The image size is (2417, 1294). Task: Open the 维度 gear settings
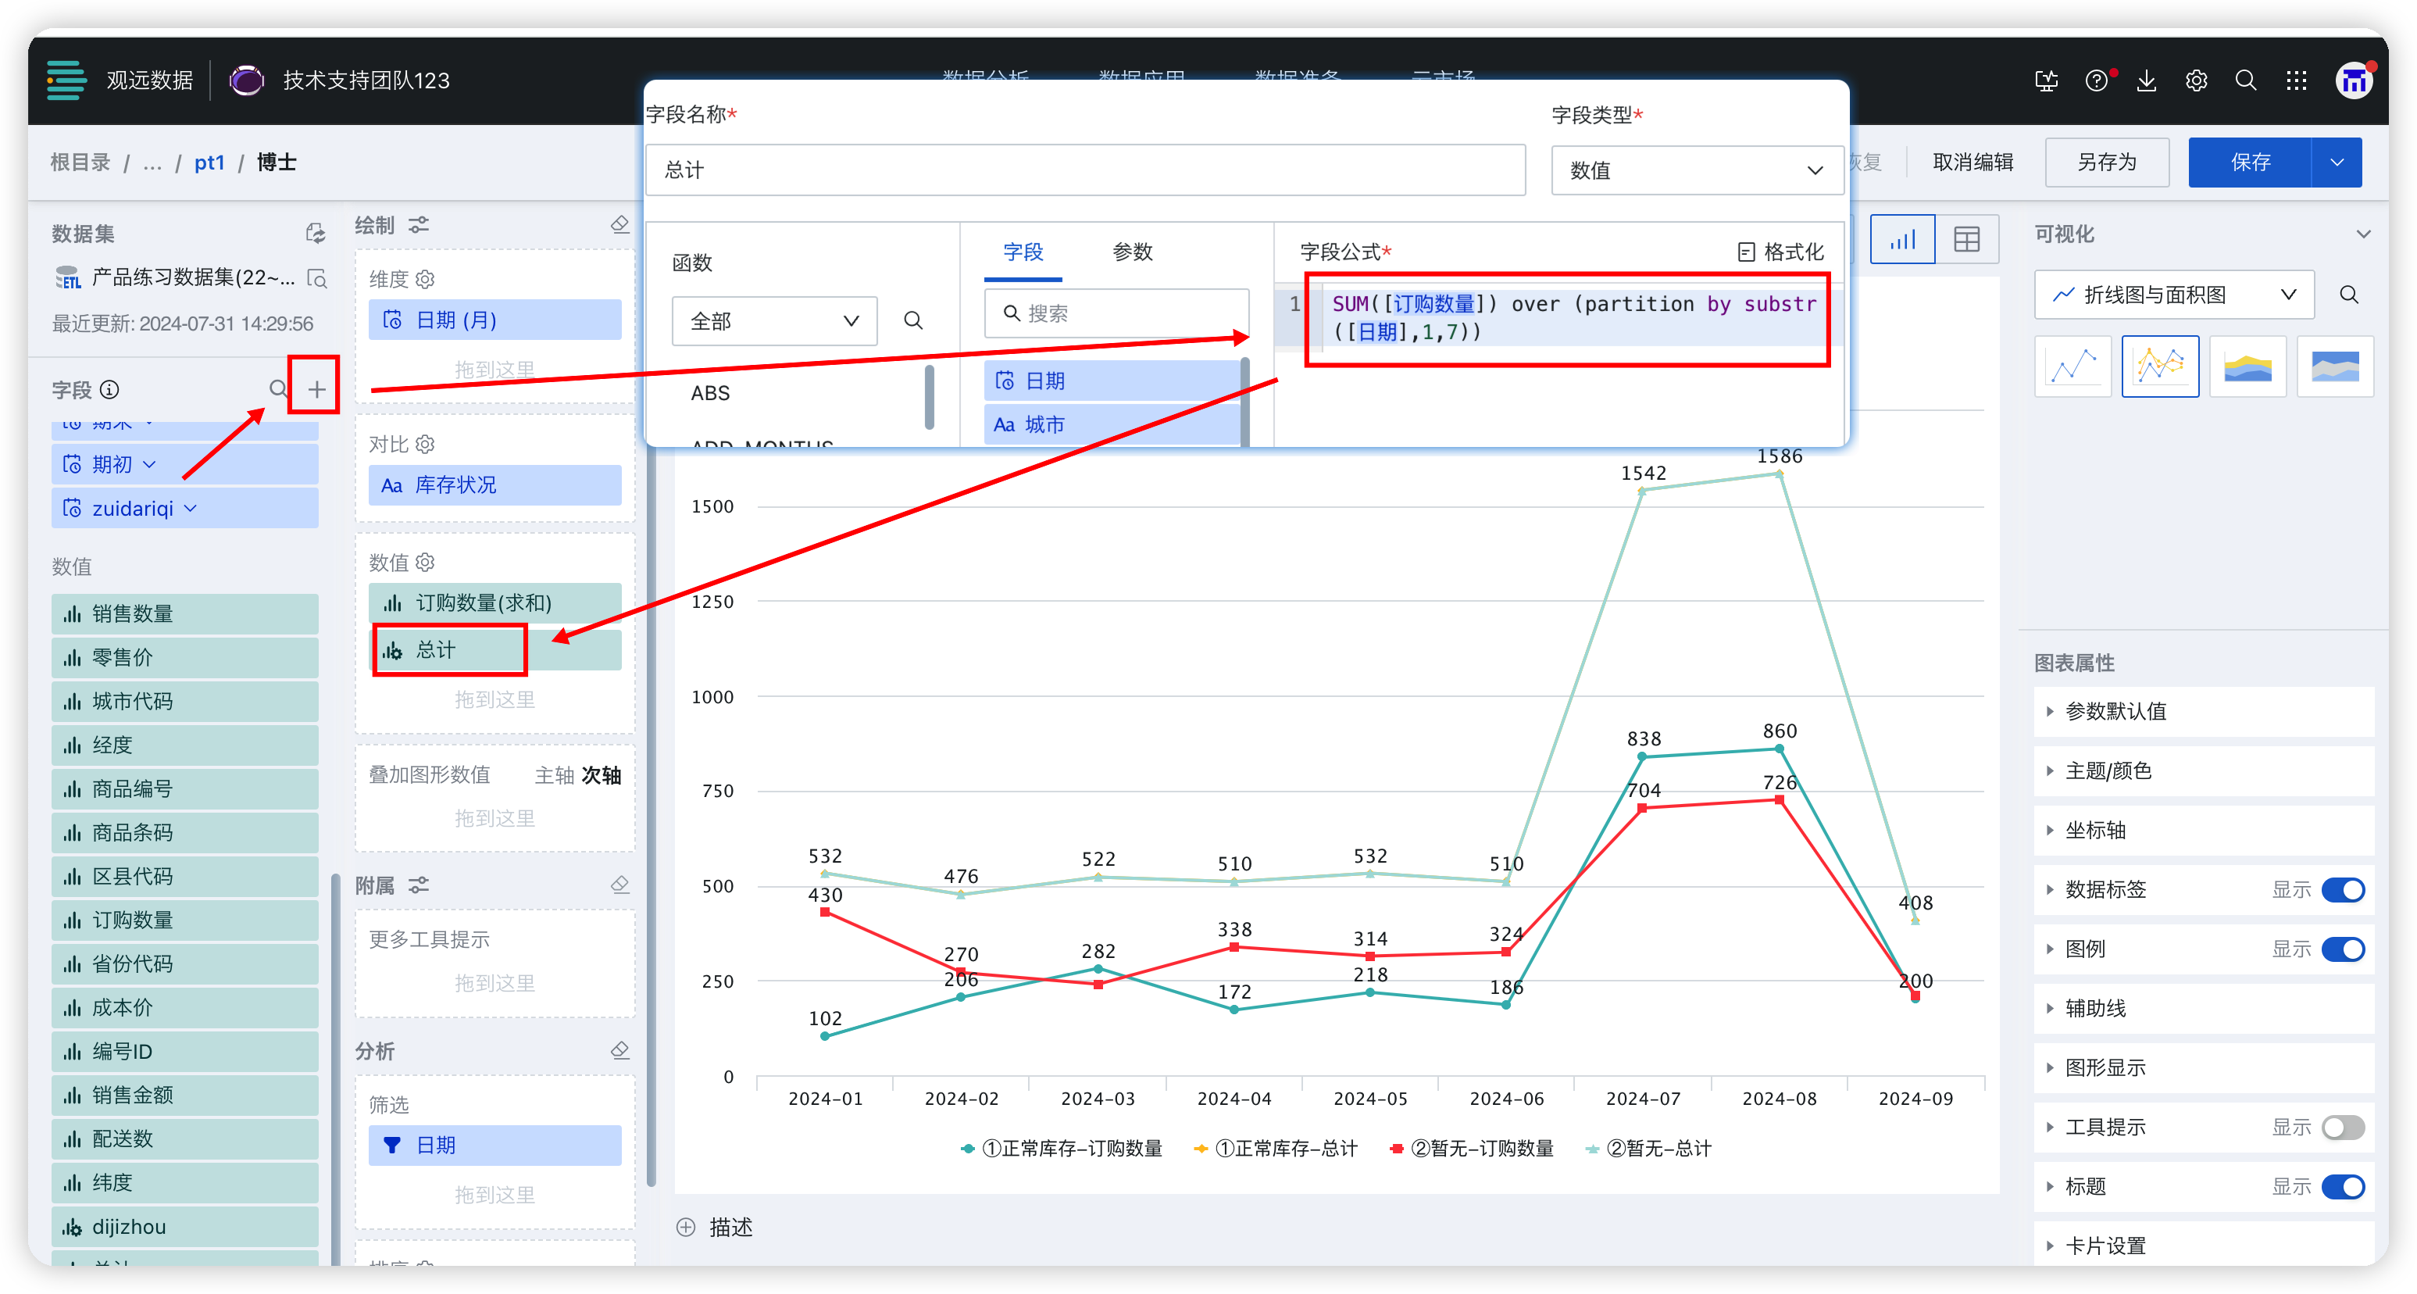tap(425, 279)
